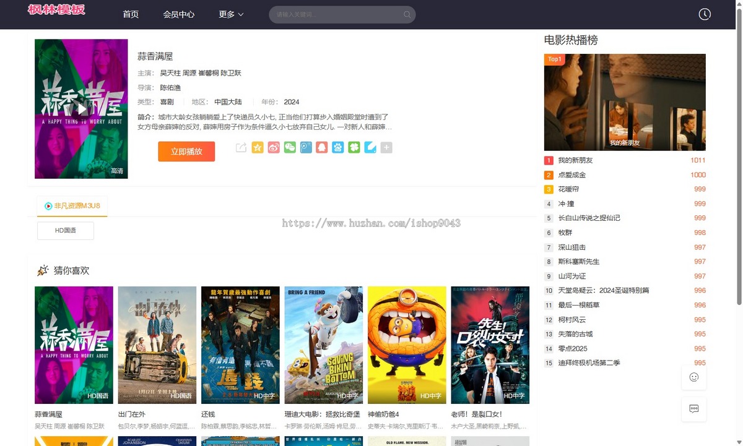Click the 出门在外 title text

(x=132, y=414)
